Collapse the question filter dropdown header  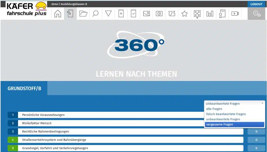pos(234,104)
